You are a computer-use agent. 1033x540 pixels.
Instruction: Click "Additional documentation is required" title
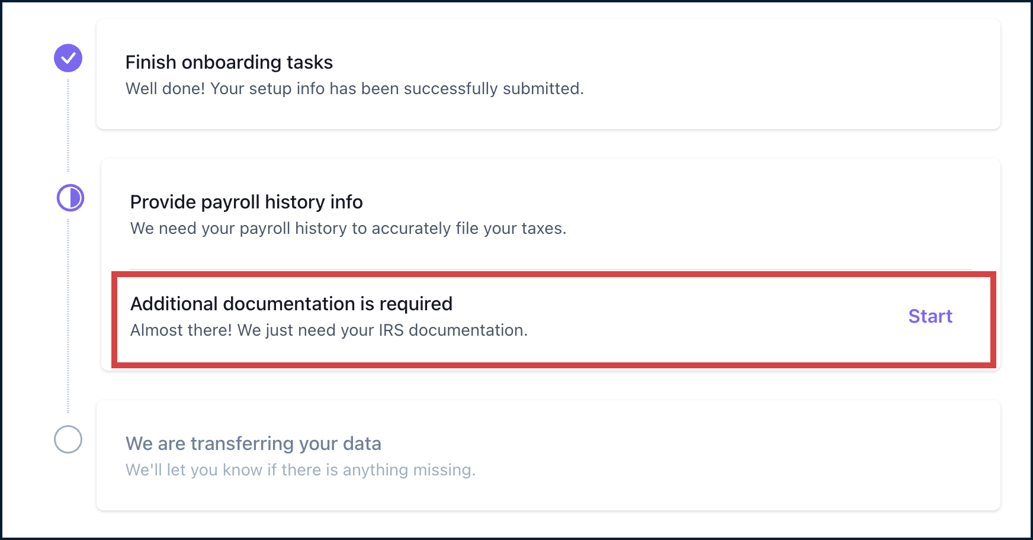pyautogui.click(x=291, y=304)
